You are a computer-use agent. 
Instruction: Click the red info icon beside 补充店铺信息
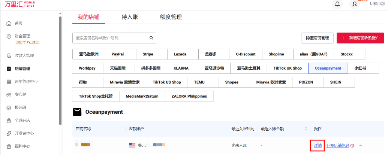pos(352,146)
